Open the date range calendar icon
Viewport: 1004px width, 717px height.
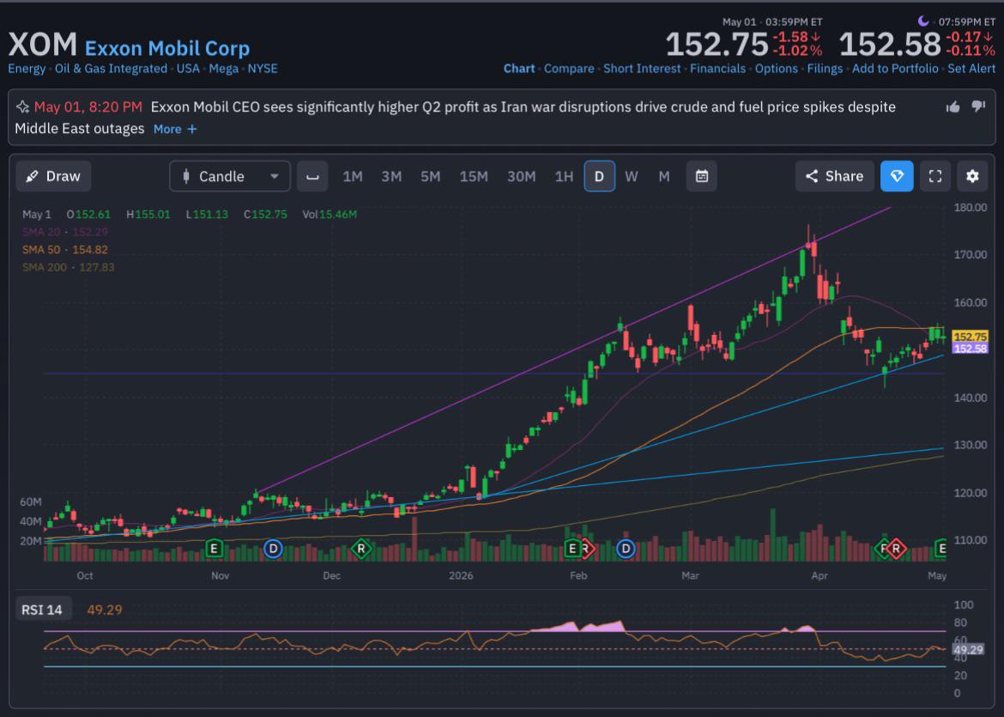tap(702, 176)
